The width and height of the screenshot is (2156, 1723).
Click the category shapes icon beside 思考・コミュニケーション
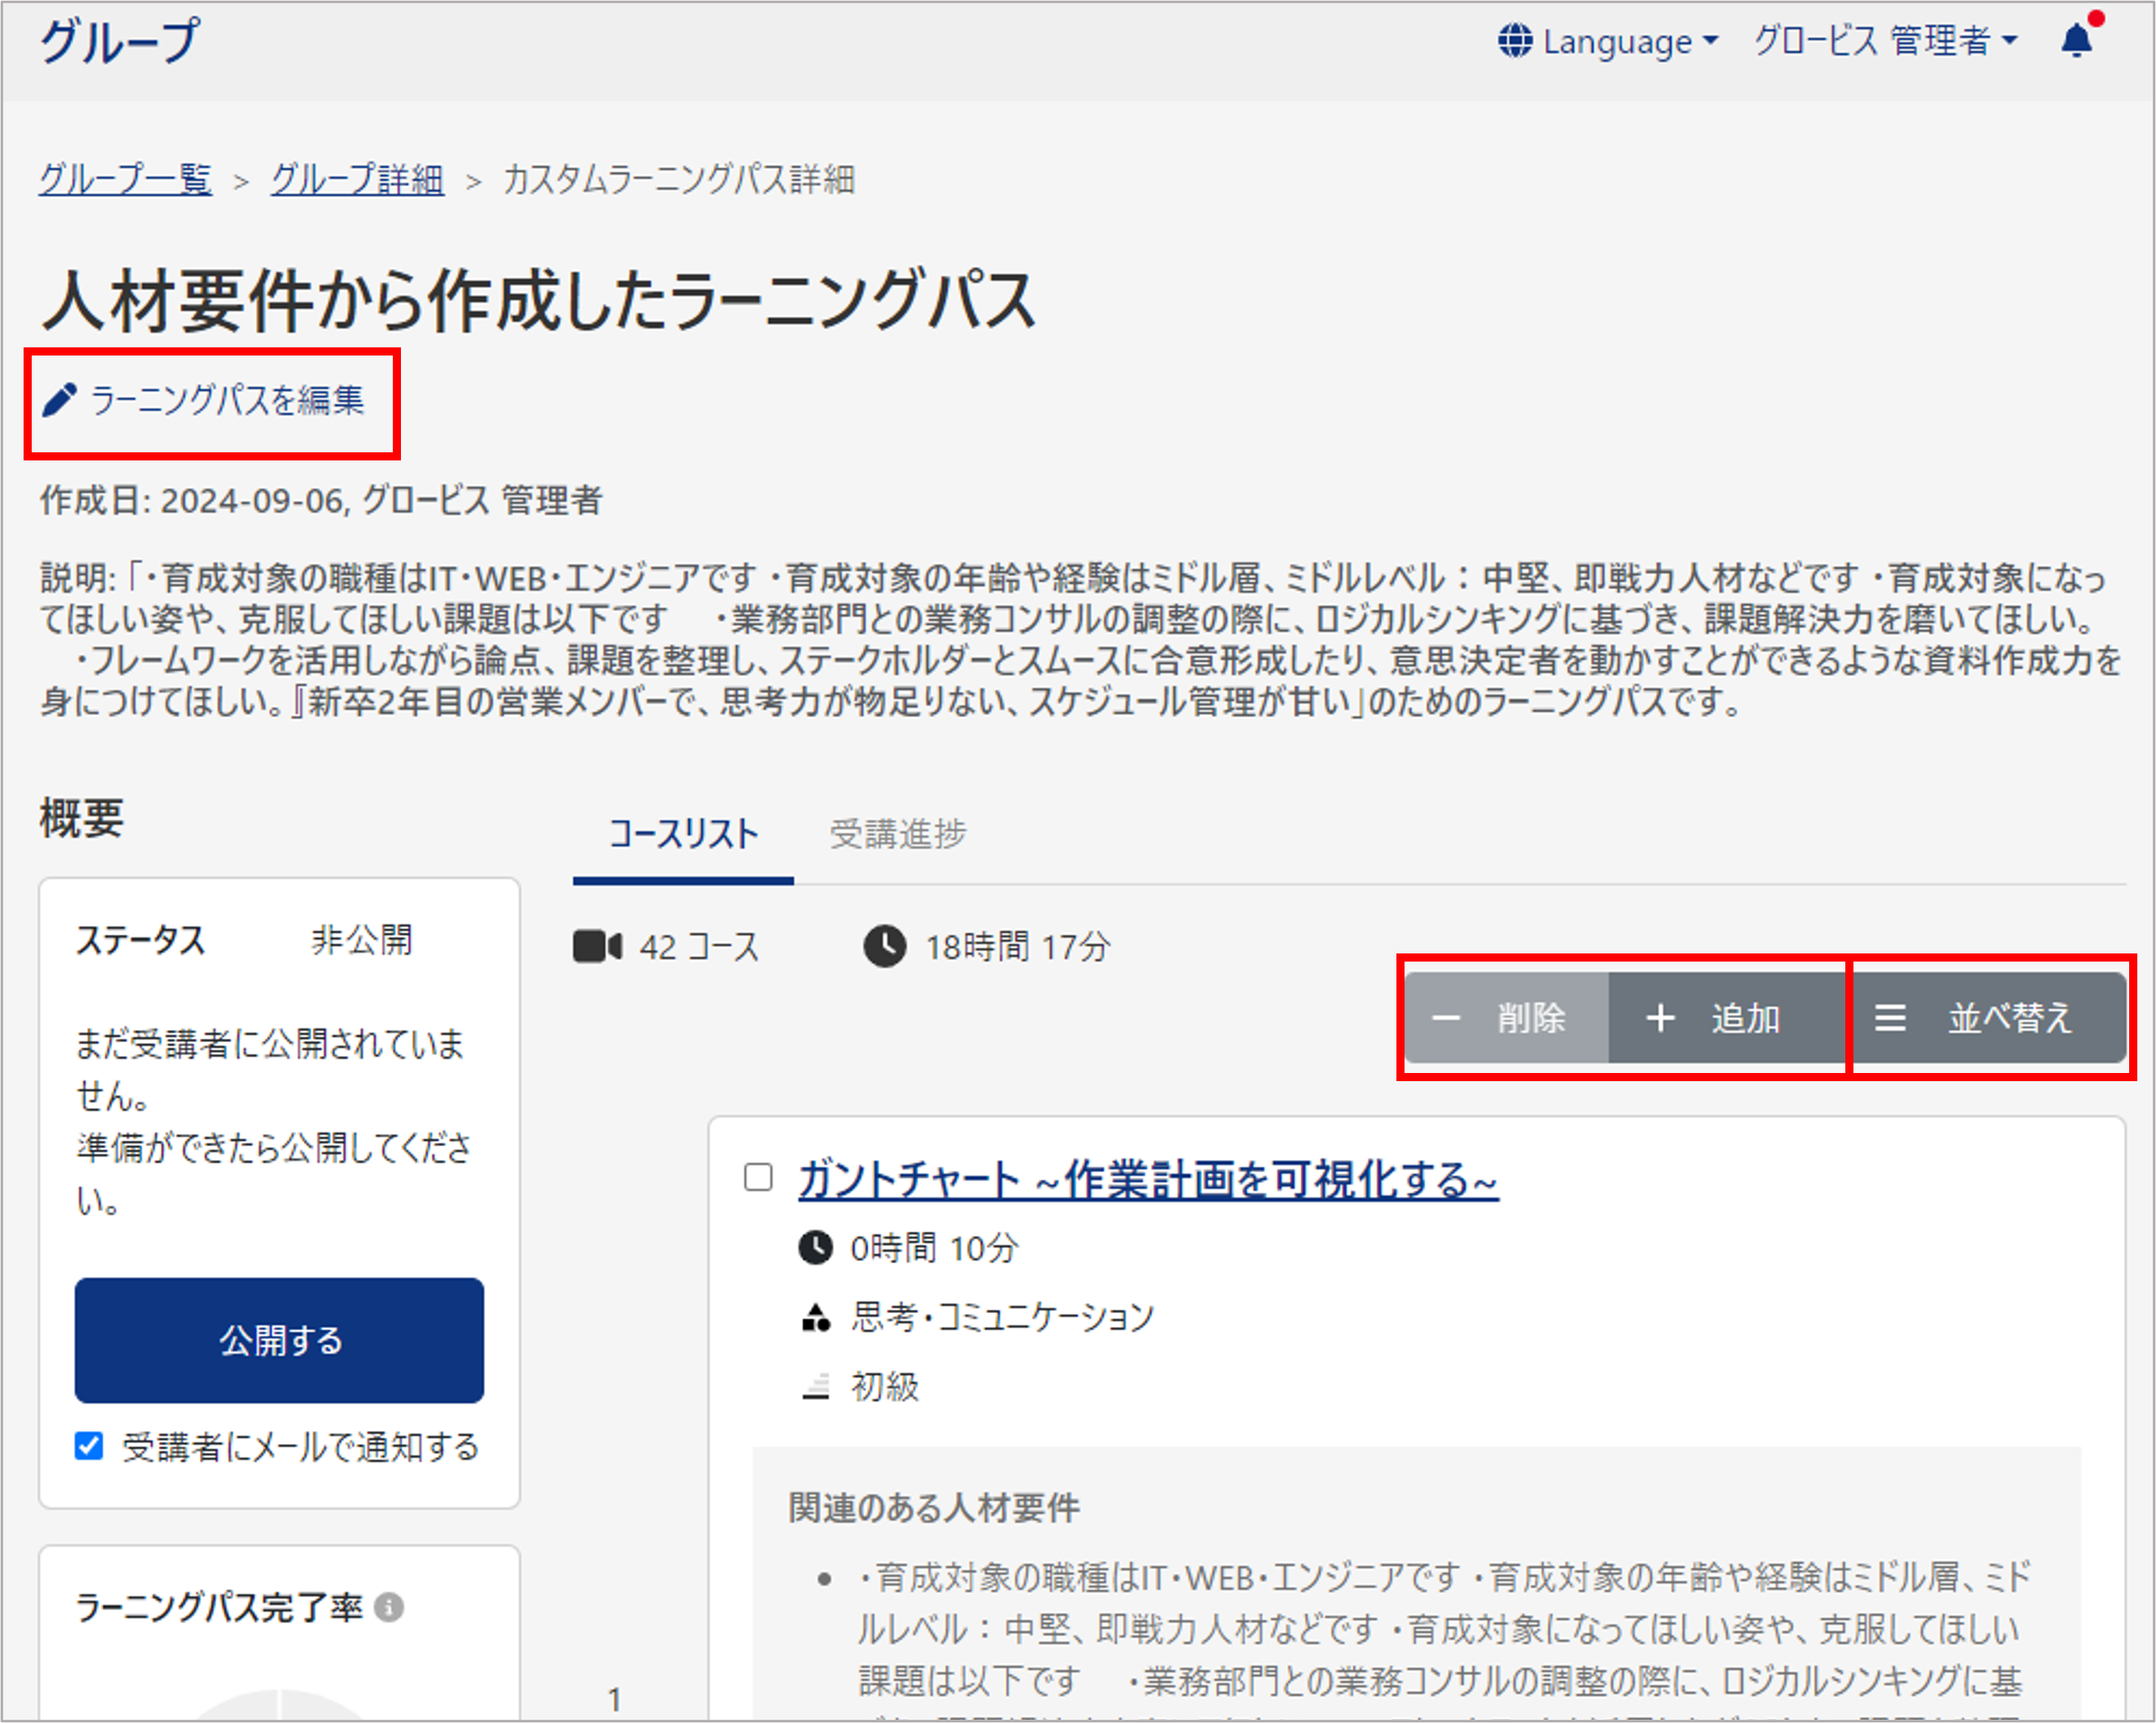coord(816,1318)
